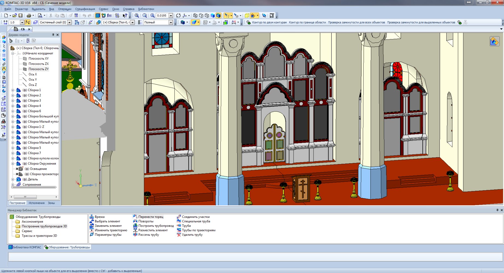Click 'Проверка замкнутости для всех объектов'
This screenshot has width=504, height=273.
point(356,22)
